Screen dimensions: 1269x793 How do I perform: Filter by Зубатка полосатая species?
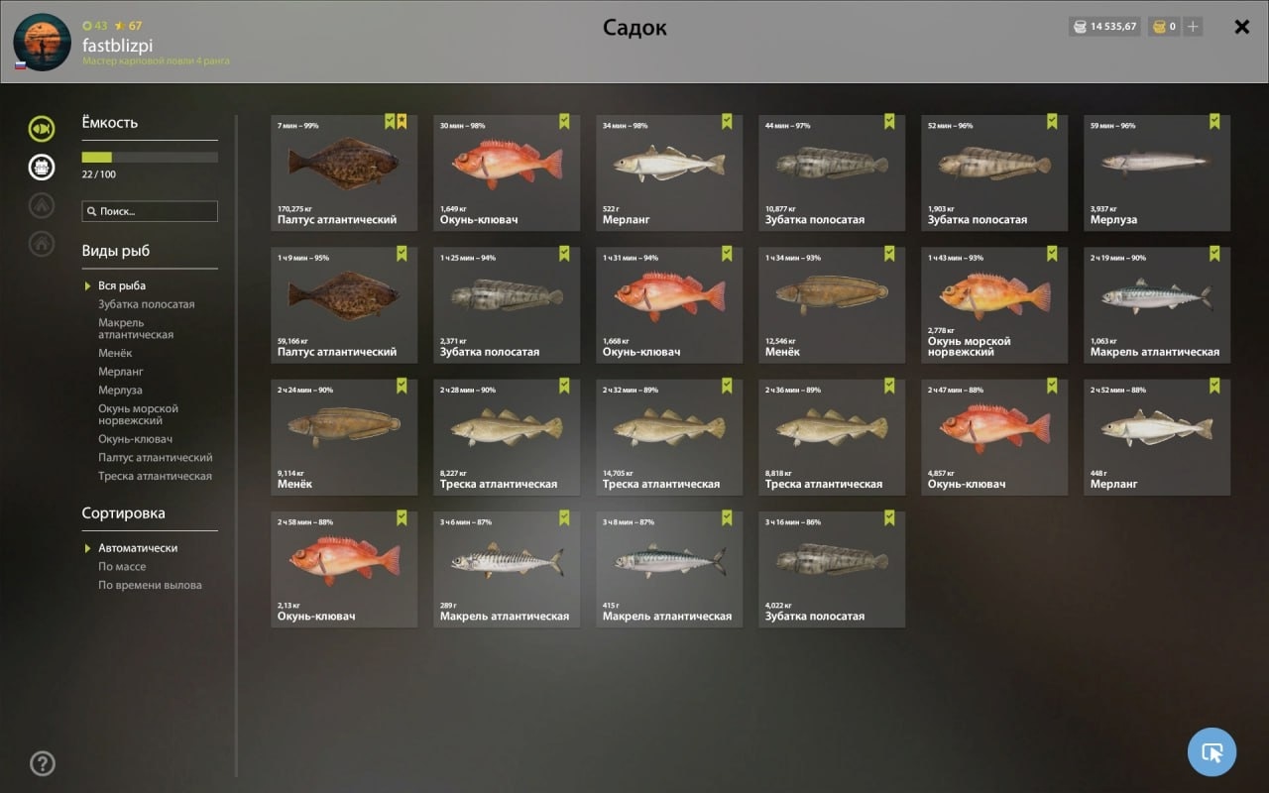tap(146, 304)
